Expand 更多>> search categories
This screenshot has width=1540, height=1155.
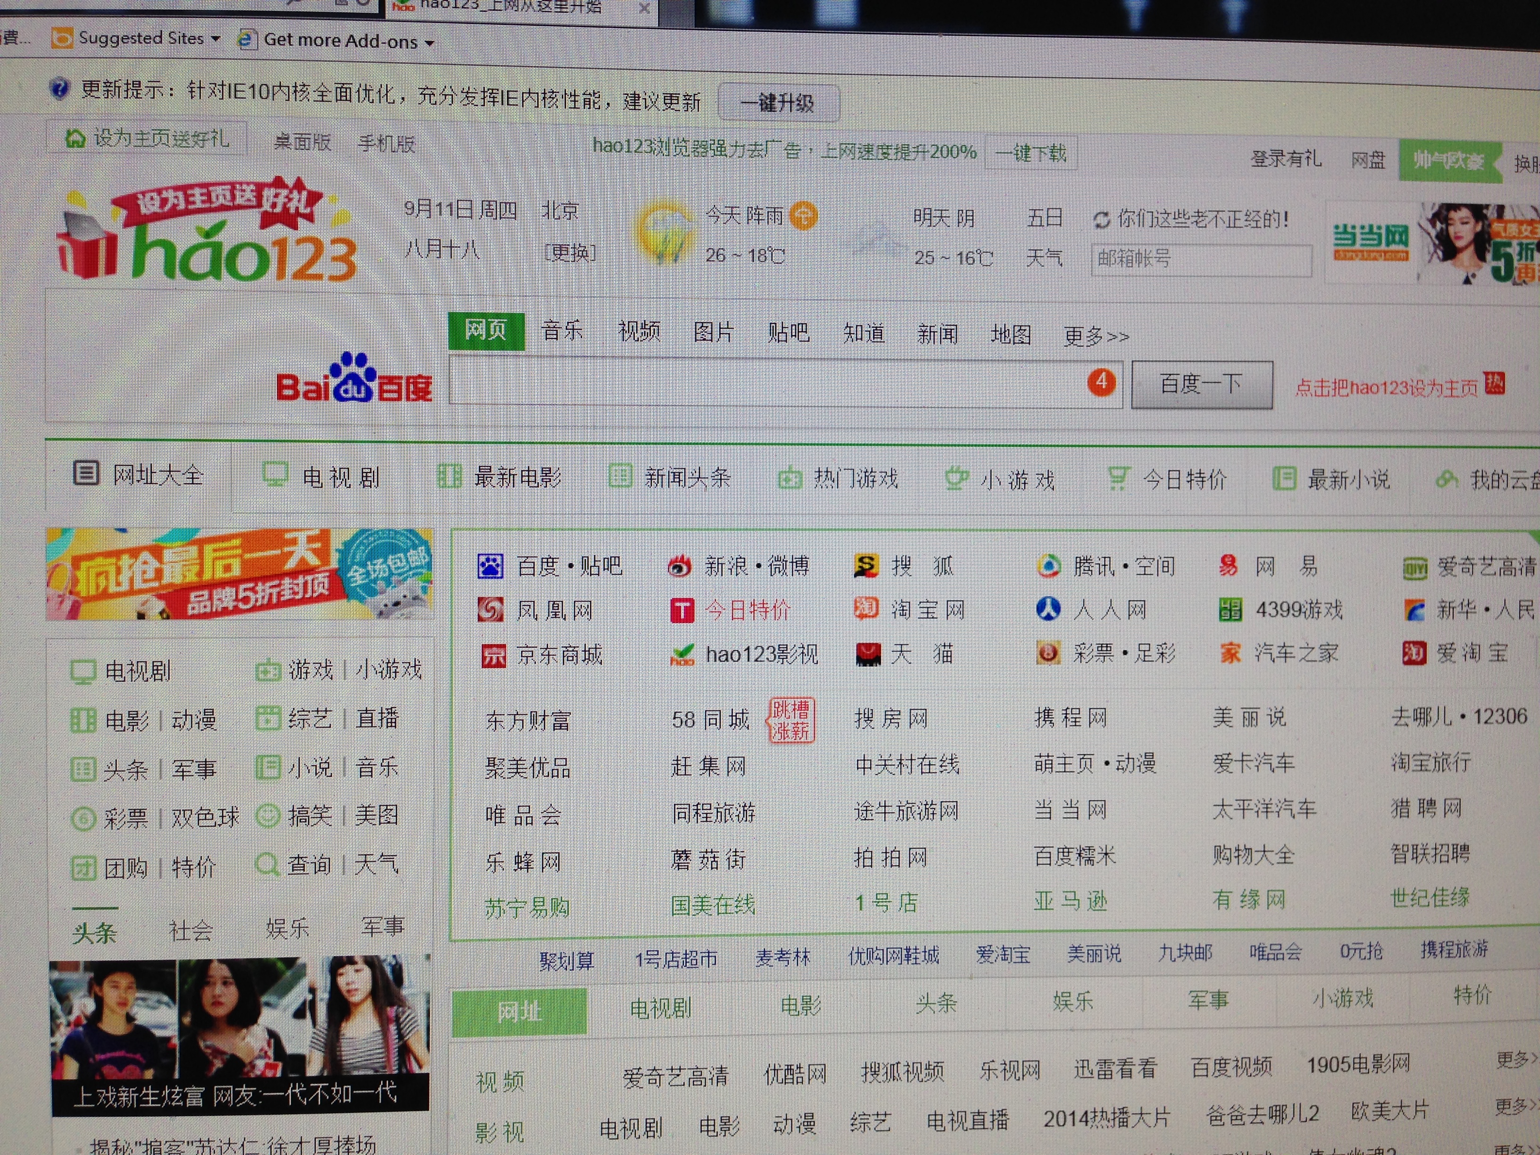pyautogui.click(x=1096, y=336)
